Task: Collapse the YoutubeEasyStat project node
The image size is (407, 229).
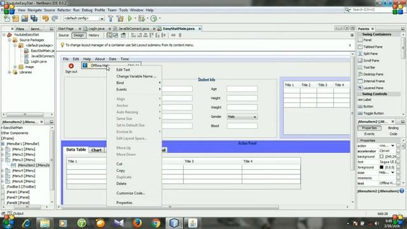Action: click(4, 34)
